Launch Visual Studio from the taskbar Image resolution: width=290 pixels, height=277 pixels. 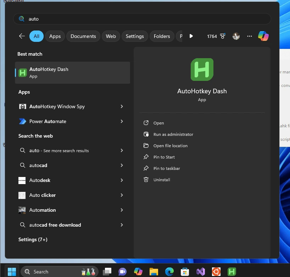(x=201, y=272)
